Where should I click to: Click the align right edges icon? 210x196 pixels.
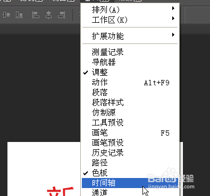click(62, 15)
